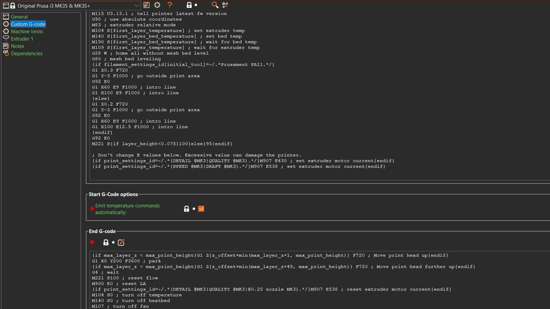Click the lock beside the temperature commands option

[187, 208]
